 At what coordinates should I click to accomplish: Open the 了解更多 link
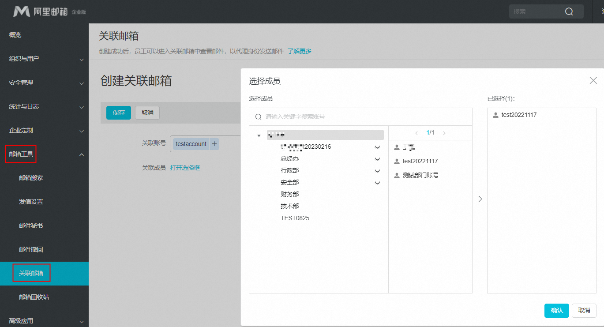pos(299,51)
